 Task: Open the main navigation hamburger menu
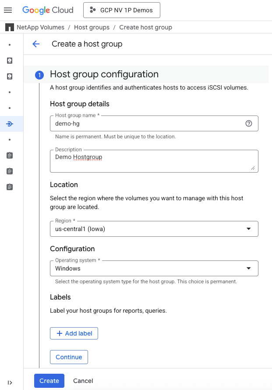coord(8,10)
